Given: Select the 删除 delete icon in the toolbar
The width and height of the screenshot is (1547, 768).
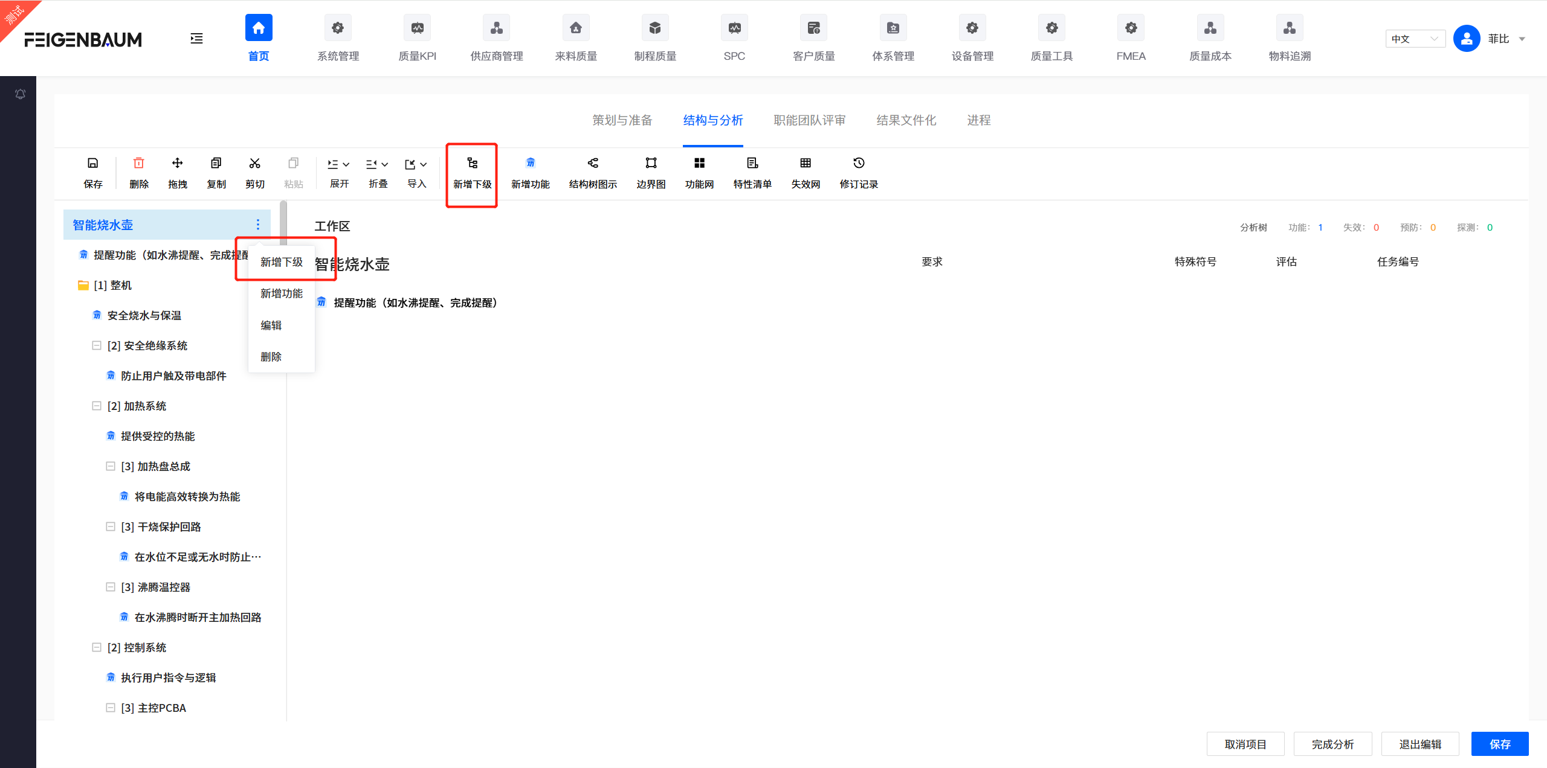Looking at the screenshot, I should pos(138,171).
